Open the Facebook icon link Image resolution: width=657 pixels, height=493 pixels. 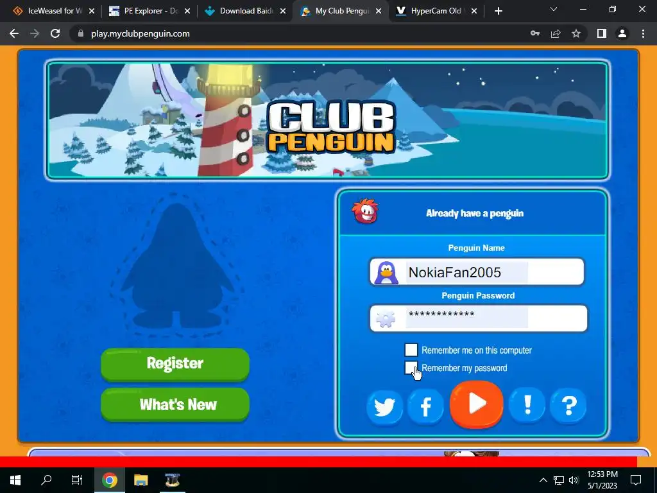click(x=425, y=406)
